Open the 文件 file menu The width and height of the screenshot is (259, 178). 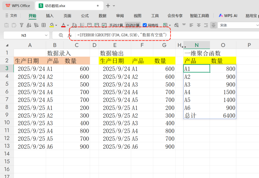tap(11, 15)
